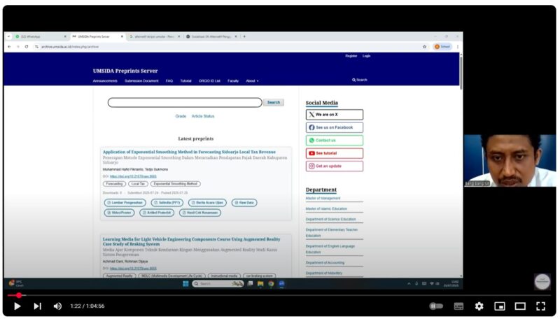
Task: Click the presenter webcam thumbnail
Action: point(510,161)
